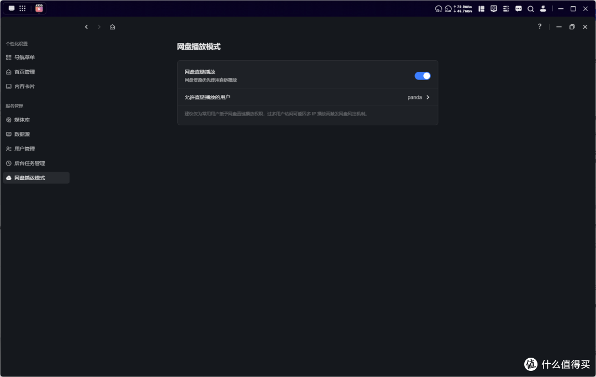Click the 网盘播放模式 page heading
This screenshot has height=377, width=596.
[x=199, y=47]
